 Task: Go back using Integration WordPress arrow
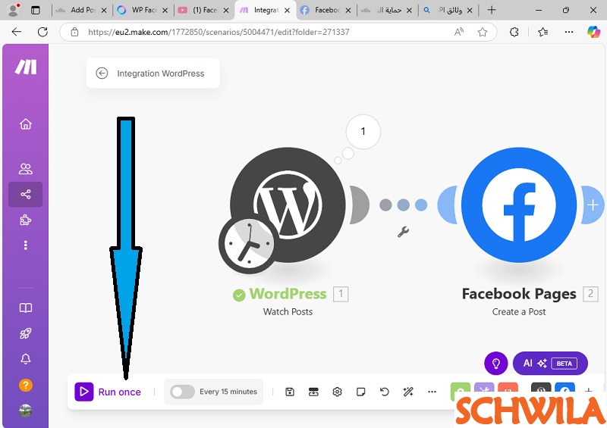(102, 73)
